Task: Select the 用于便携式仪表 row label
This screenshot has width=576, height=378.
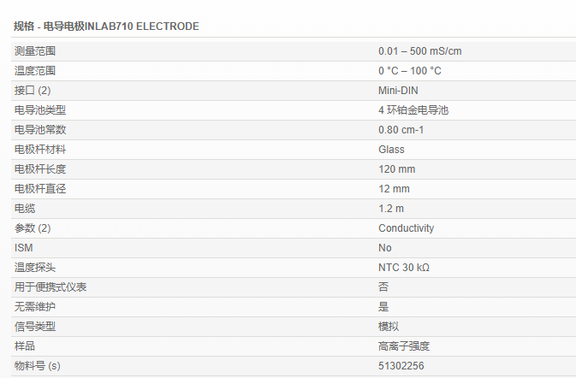Action: (50, 287)
